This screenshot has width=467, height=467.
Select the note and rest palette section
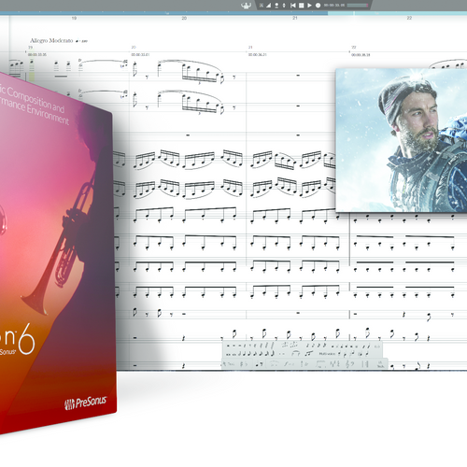260,364
